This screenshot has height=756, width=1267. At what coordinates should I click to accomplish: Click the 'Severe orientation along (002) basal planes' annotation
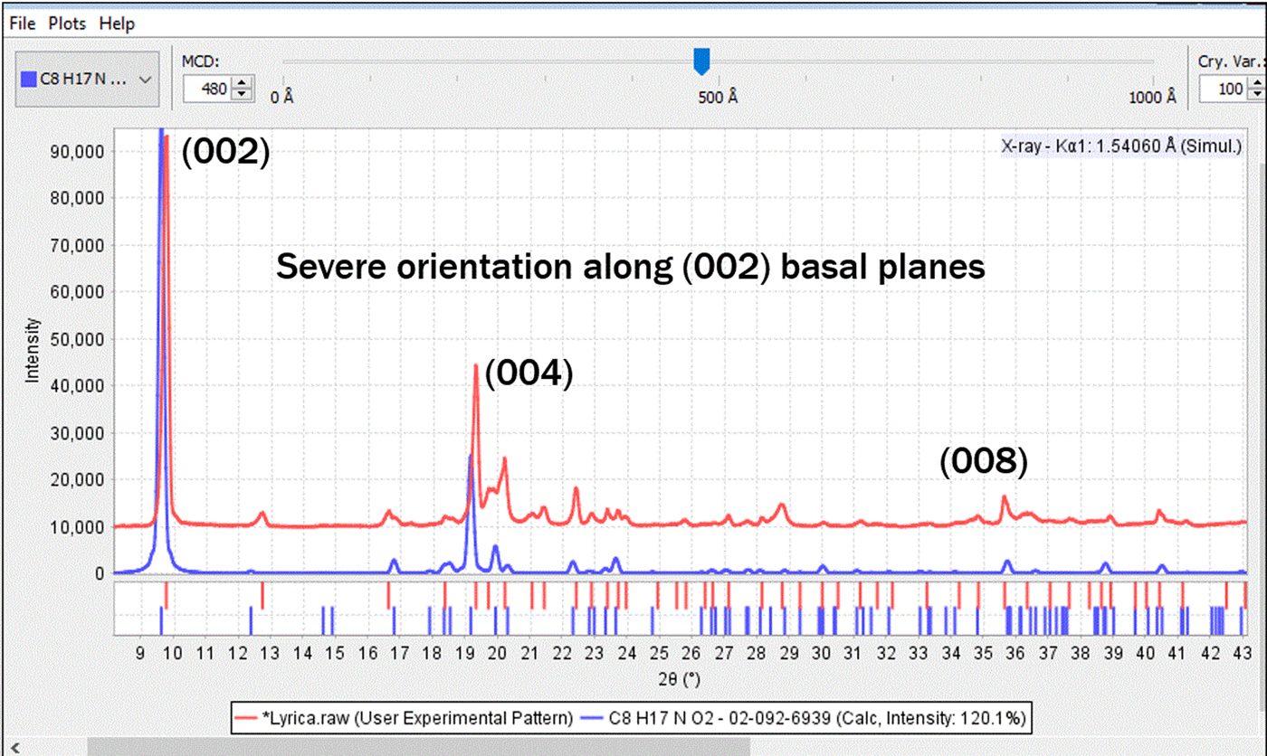(x=630, y=266)
